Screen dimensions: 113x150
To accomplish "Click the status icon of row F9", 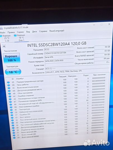I will click(14, 138).
